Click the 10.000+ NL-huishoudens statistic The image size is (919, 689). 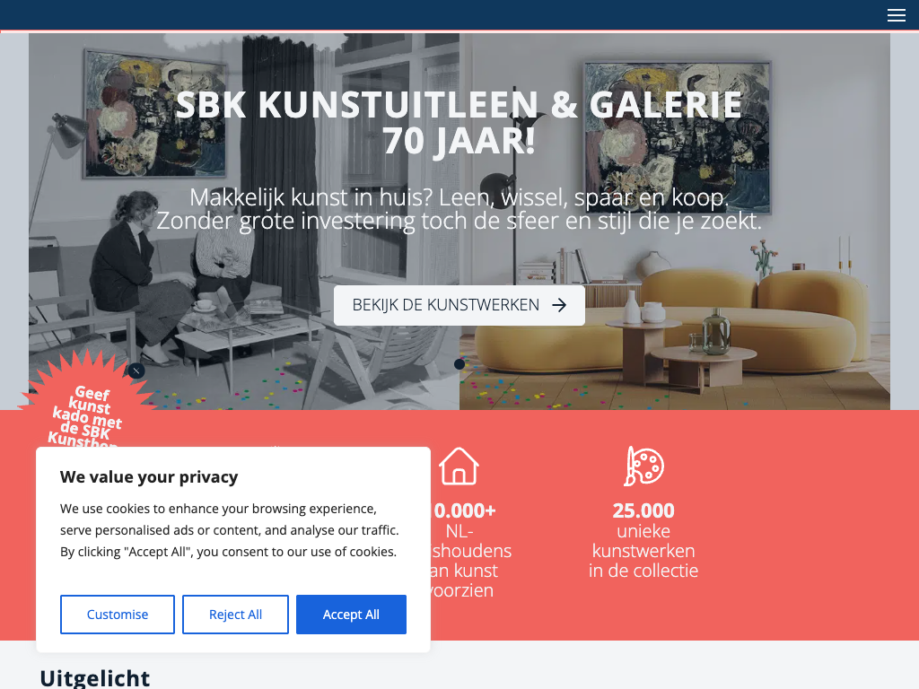pos(463,550)
